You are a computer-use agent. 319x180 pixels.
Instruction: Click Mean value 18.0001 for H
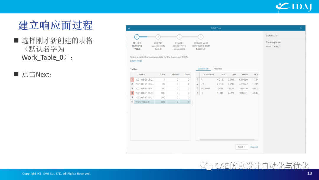243,93
